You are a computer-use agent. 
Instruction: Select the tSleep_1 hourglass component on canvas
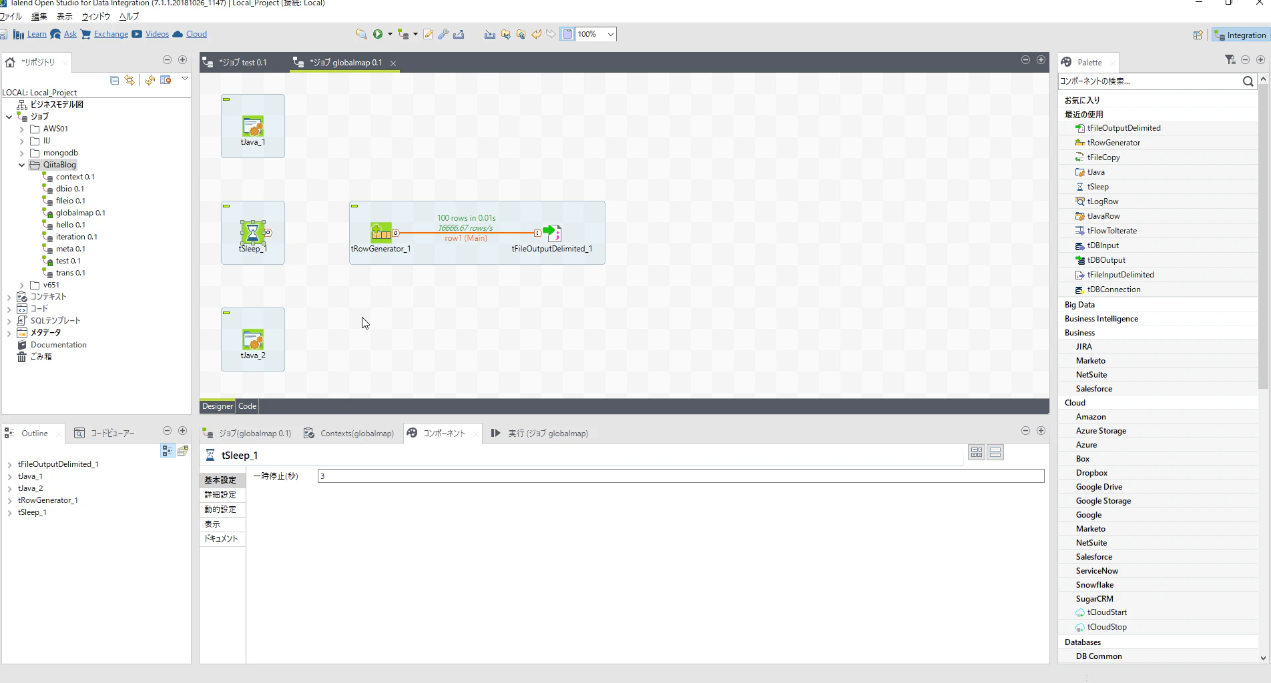click(252, 233)
